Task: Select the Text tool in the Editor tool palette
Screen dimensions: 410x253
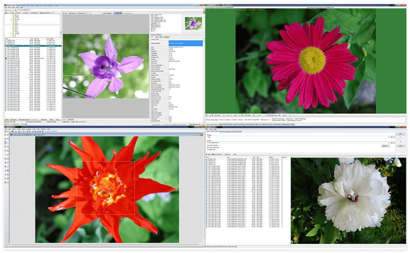Action: point(5,166)
